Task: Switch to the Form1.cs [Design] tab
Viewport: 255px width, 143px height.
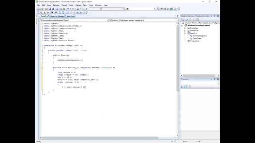Action: pos(57,16)
